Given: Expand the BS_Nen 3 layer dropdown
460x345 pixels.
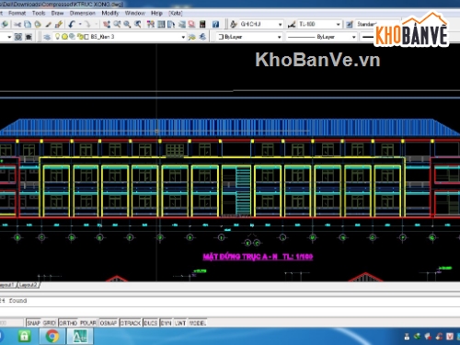Looking at the screenshot, I should 183,37.
